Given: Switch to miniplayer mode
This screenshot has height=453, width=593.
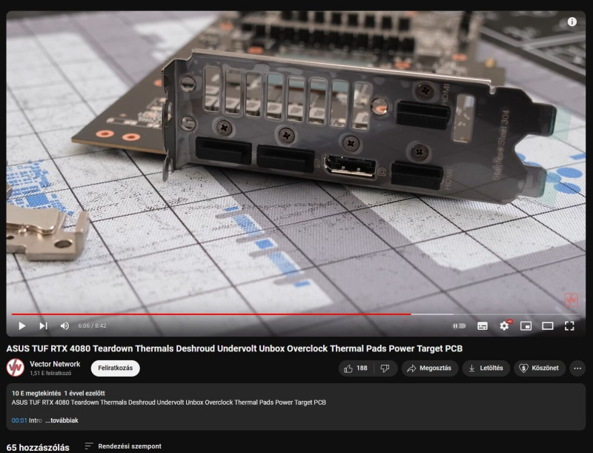Looking at the screenshot, I should (x=526, y=325).
